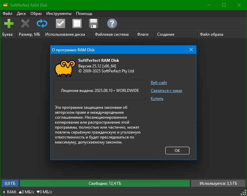Click the SoftPerfect RAM Disk heading in the dialog
247x196 pixels.
coord(99,60)
